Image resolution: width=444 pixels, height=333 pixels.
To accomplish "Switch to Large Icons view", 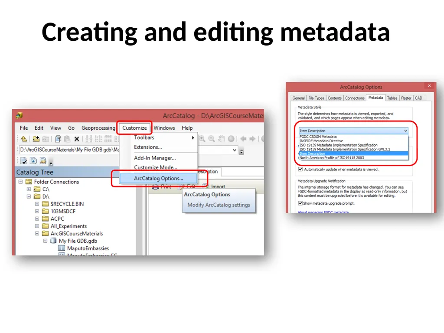I will point(89,139).
